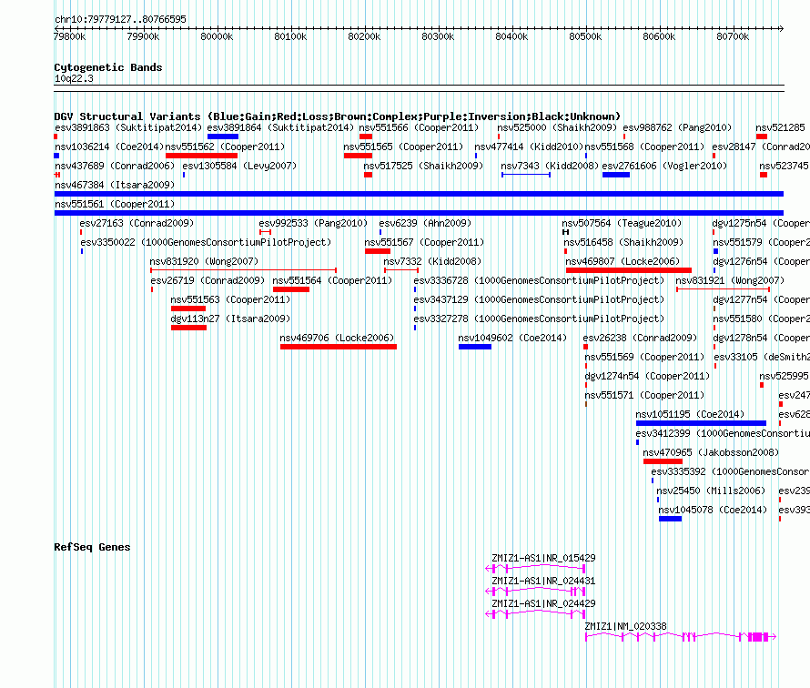Click the nsv551569 (Cooper2011) label
This screenshot has height=688, width=810.
[644, 357]
